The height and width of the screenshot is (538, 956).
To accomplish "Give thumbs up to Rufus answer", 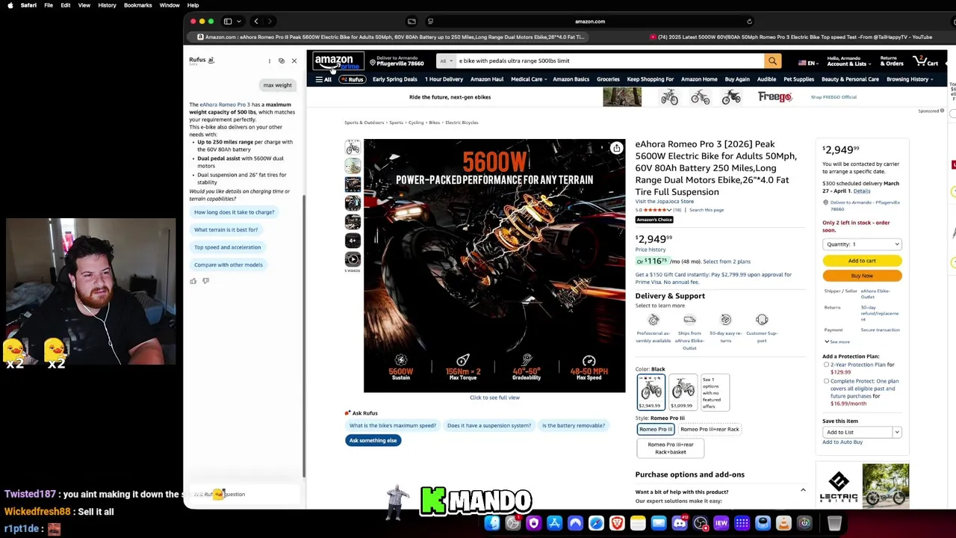I will (x=193, y=281).
